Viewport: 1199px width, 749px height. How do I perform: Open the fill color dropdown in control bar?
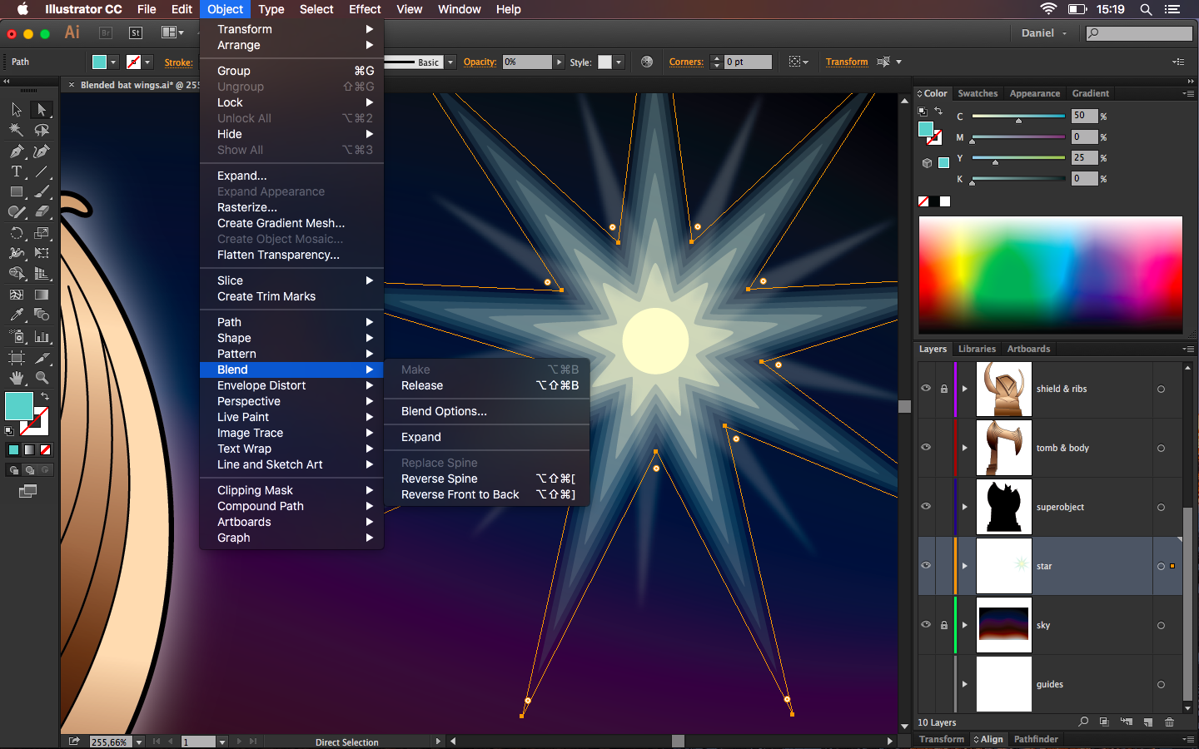113,62
